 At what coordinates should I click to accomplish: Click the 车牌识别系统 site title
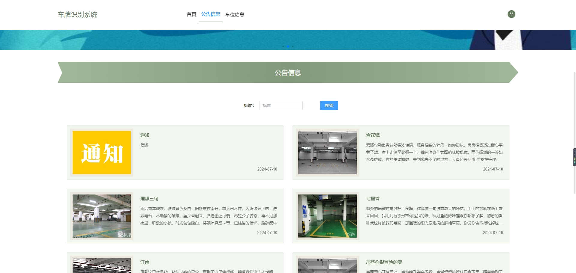tap(77, 14)
